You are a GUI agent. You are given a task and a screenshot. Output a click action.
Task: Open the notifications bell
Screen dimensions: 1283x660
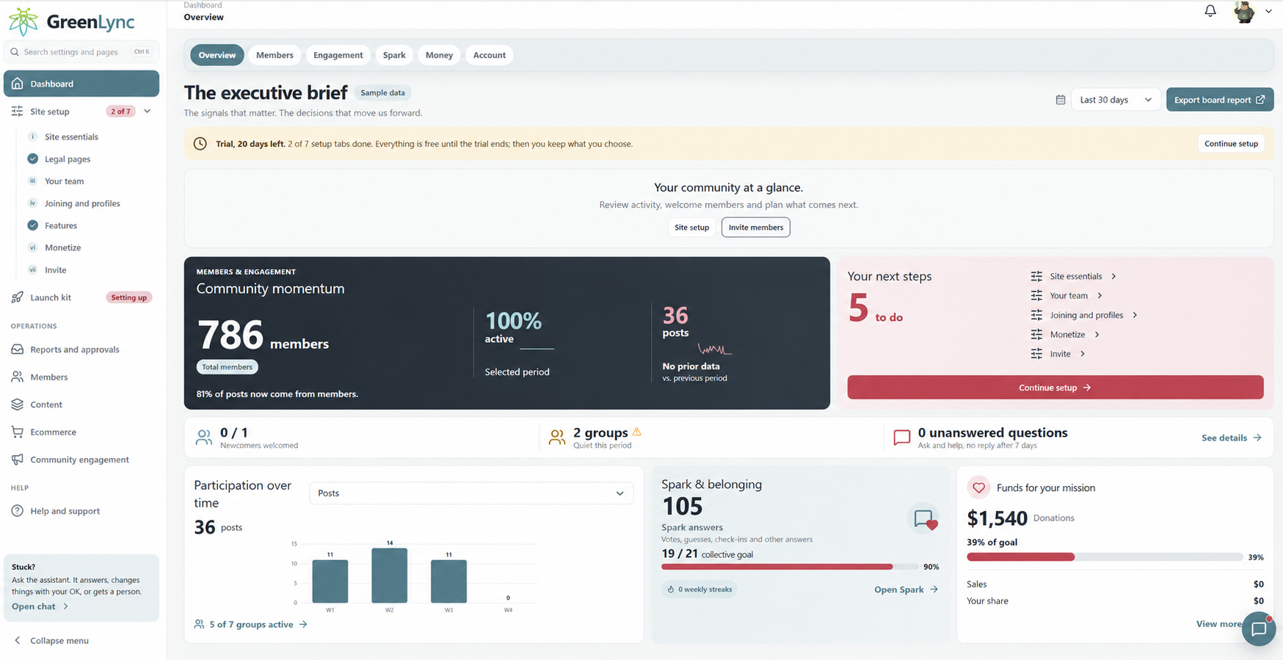[1210, 11]
